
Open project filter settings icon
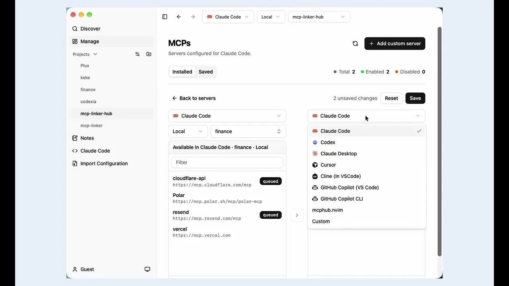[138, 54]
